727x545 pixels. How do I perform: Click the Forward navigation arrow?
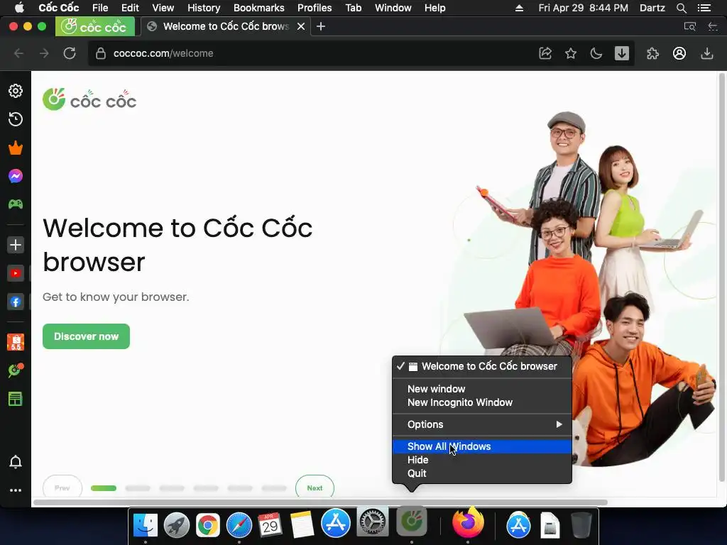point(44,53)
